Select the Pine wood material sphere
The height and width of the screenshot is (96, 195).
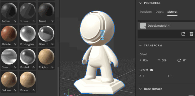point(28,80)
